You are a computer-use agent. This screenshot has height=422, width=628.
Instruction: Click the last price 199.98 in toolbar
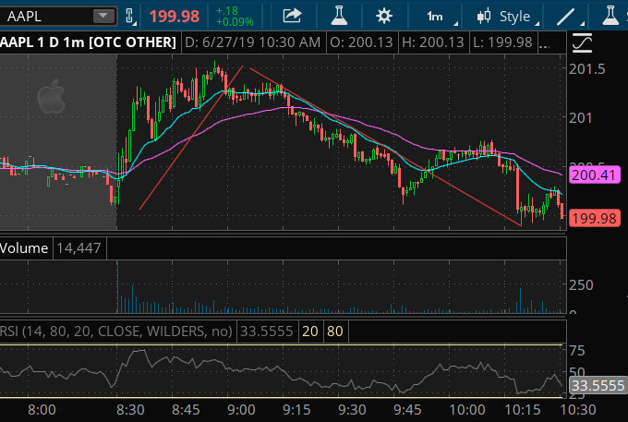(175, 17)
